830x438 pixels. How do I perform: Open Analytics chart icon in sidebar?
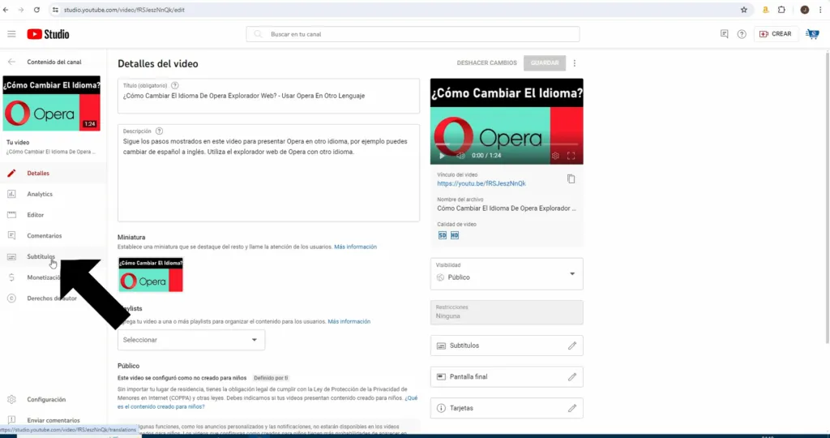point(11,194)
